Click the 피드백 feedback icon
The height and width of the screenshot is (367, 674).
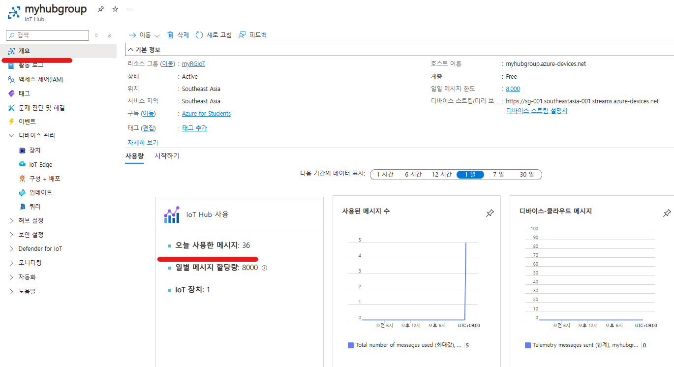pyautogui.click(x=242, y=35)
